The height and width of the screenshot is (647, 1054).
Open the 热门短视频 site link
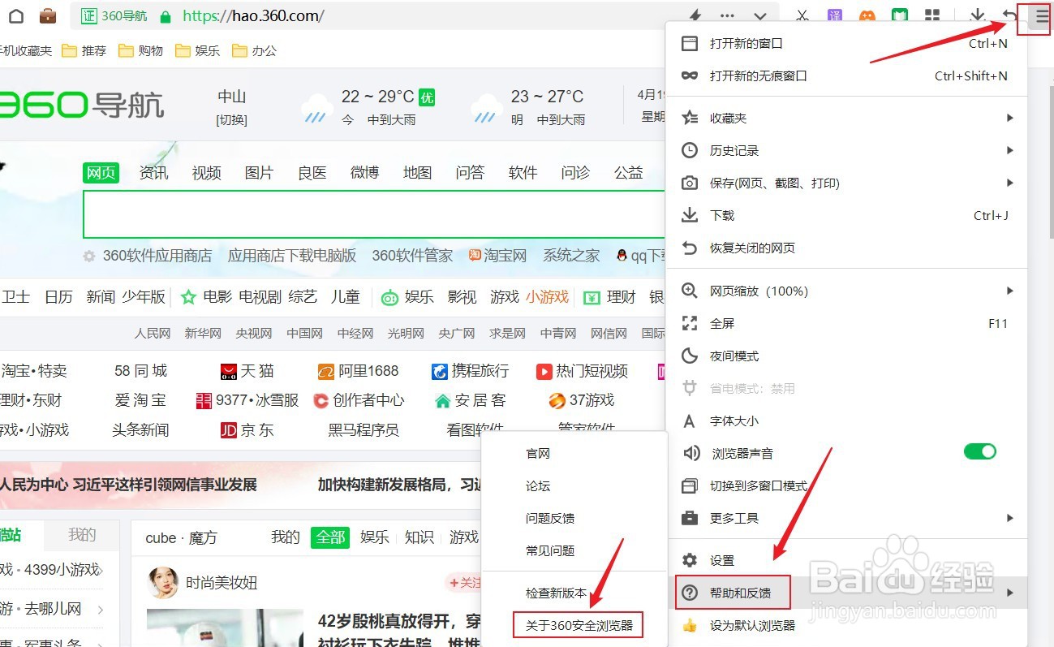click(582, 371)
